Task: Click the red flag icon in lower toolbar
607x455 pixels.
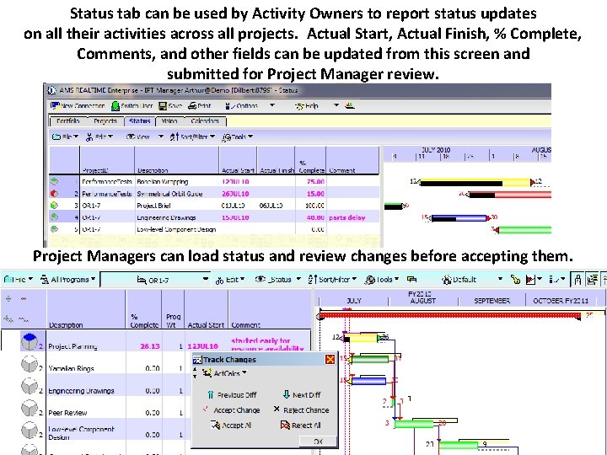Action: tap(533, 280)
